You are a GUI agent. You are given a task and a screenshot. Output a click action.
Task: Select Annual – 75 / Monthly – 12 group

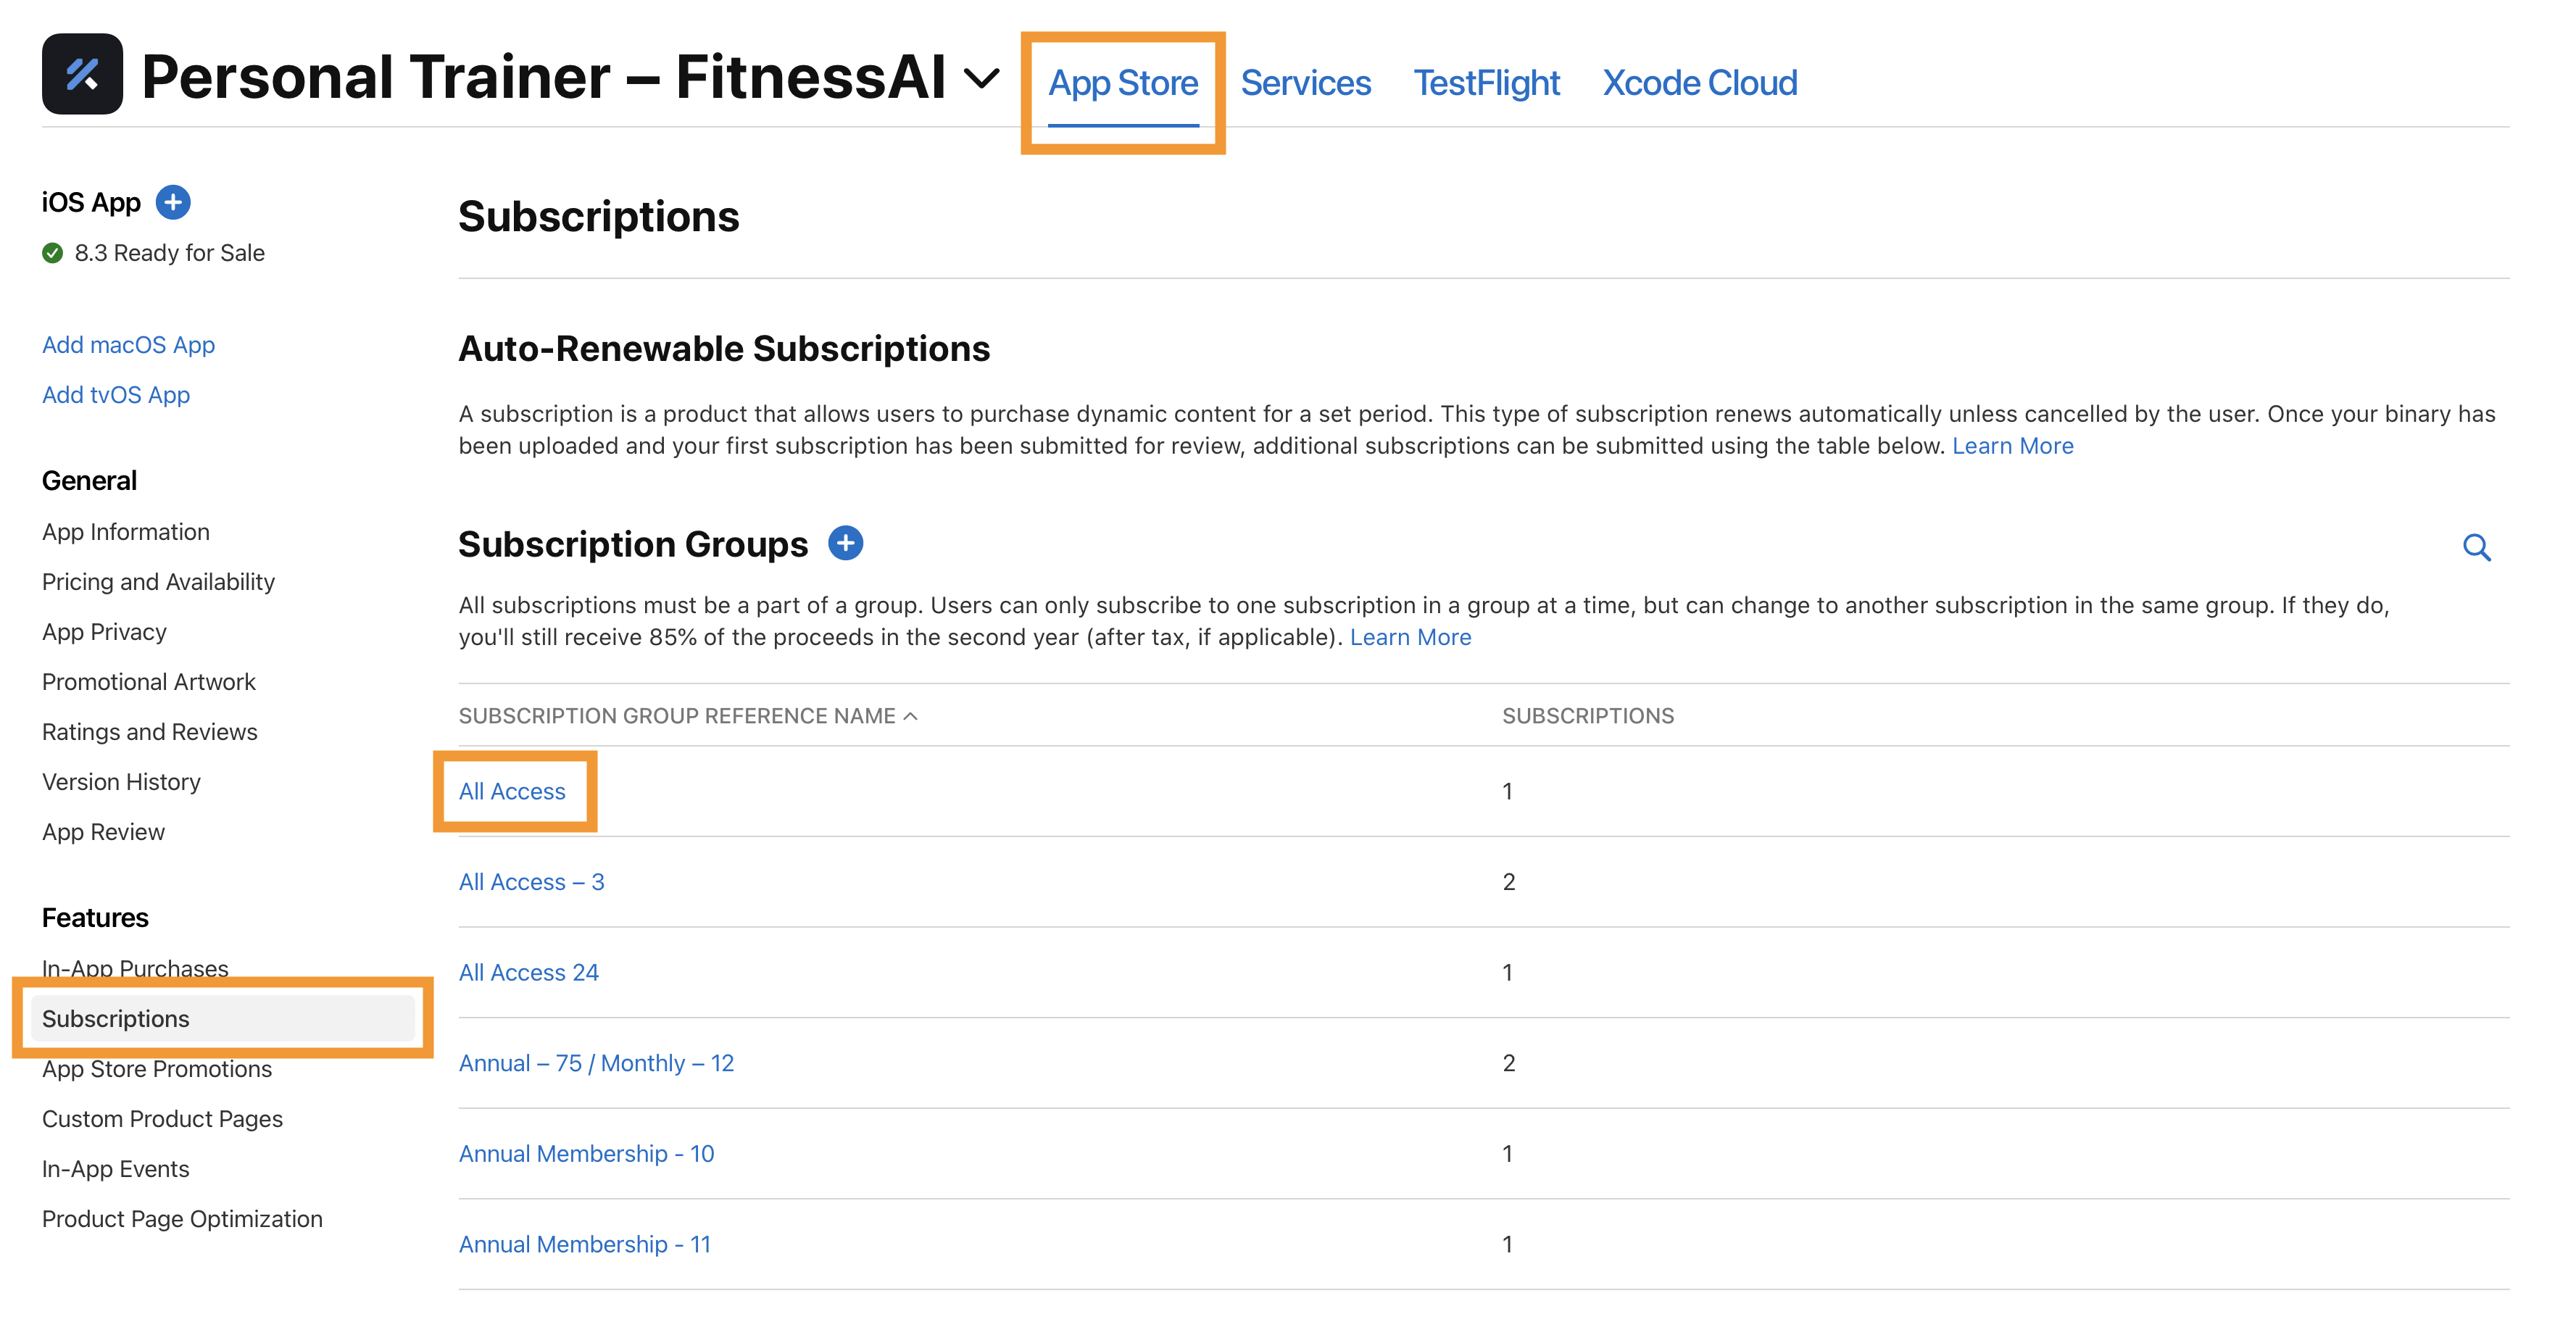(596, 1063)
